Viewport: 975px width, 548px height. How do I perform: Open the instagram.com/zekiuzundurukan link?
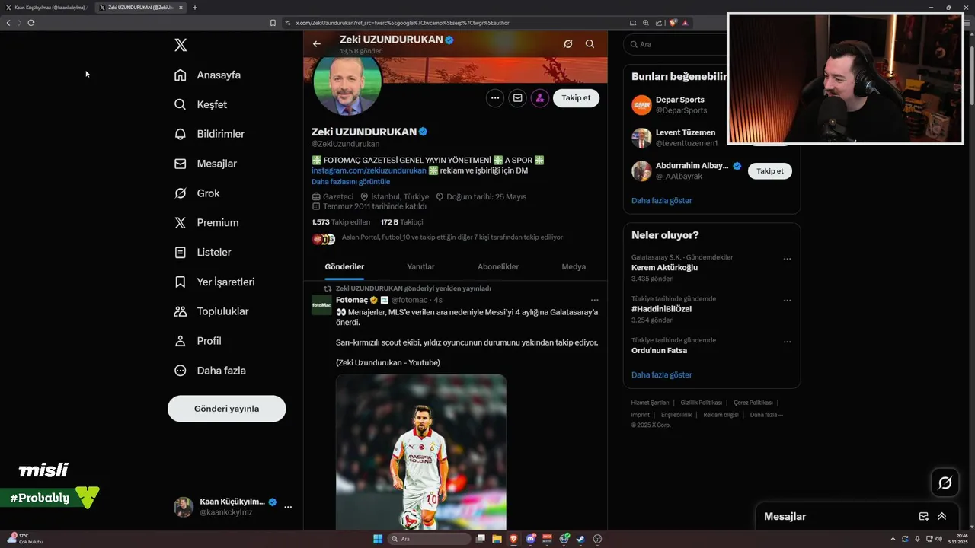coord(369,170)
